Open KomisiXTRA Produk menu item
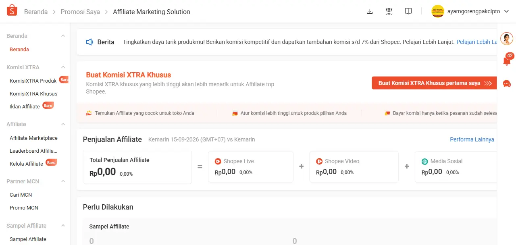 click(x=33, y=81)
